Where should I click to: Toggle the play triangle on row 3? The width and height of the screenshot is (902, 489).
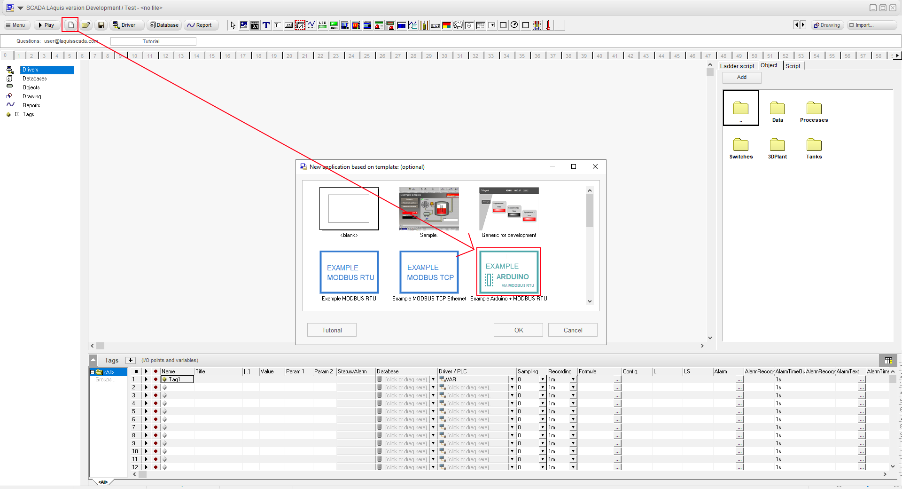point(146,395)
